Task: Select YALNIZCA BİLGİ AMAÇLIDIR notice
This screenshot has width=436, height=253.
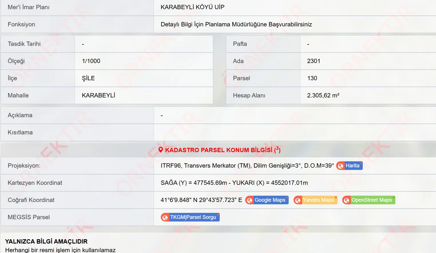Action: click(46, 242)
